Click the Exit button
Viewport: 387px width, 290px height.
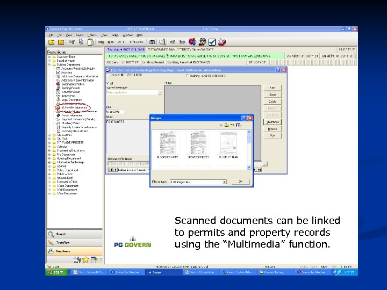(272, 136)
